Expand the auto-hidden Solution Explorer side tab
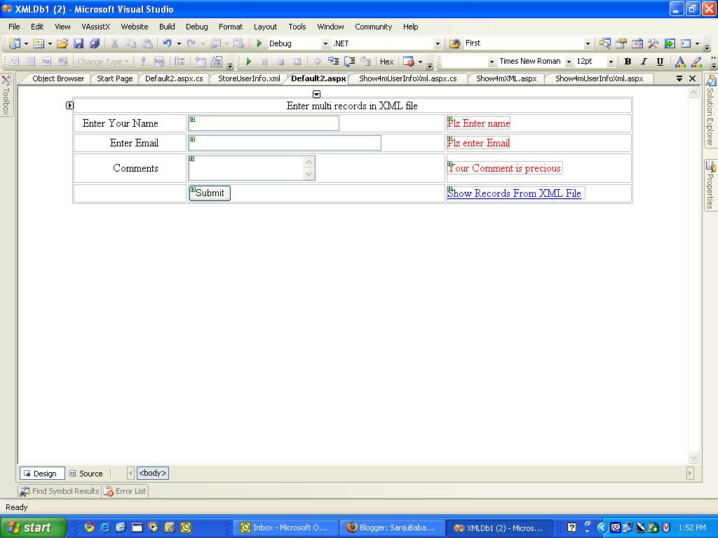718x538 pixels. coord(710,111)
